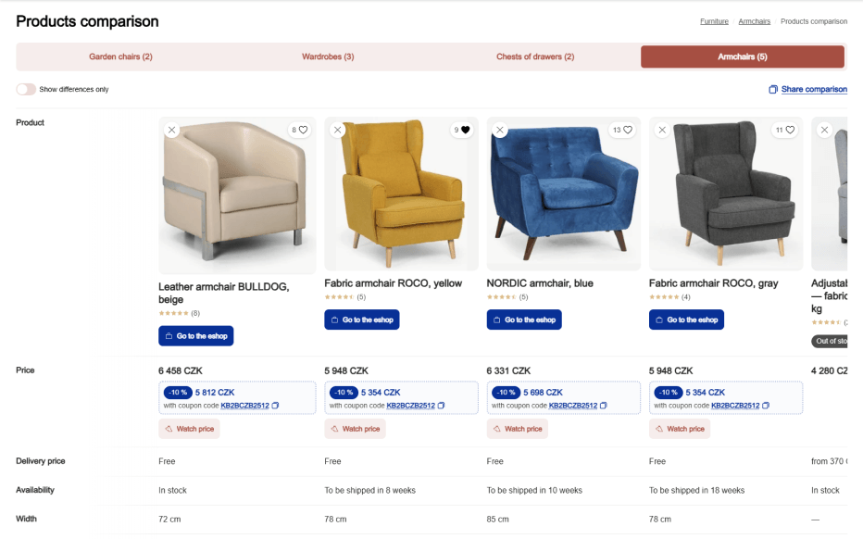Copy coupon code under BULLDOG armchair price

[275, 406]
